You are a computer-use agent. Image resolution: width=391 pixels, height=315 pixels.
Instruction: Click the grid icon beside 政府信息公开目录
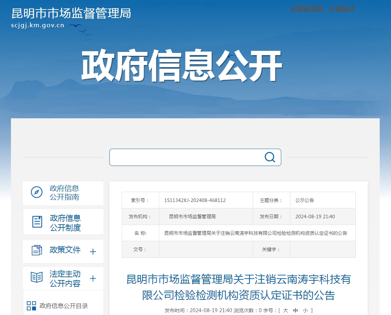pos(31,306)
